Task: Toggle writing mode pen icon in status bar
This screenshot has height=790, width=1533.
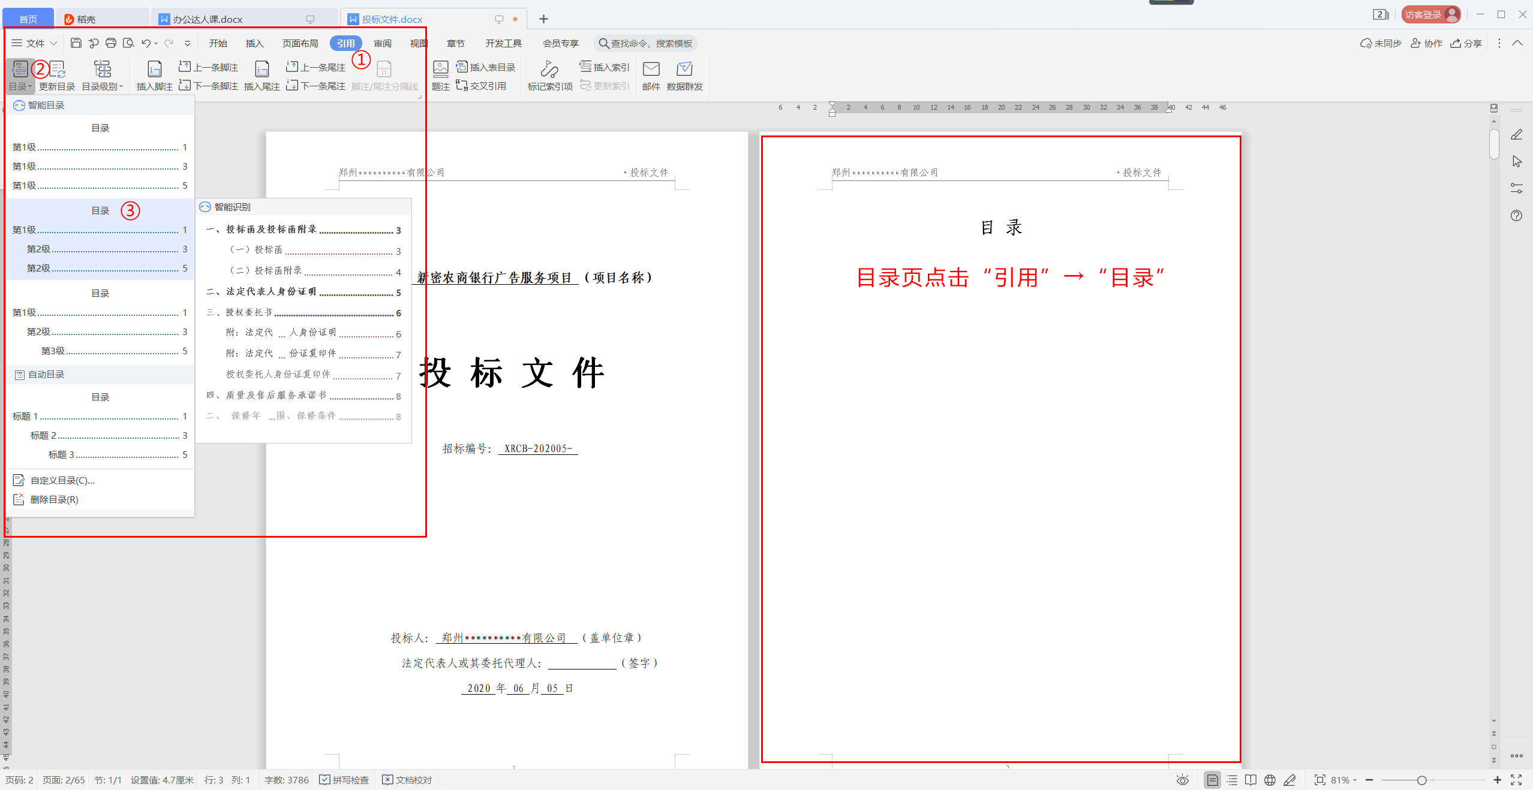Action: click(x=1289, y=780)
